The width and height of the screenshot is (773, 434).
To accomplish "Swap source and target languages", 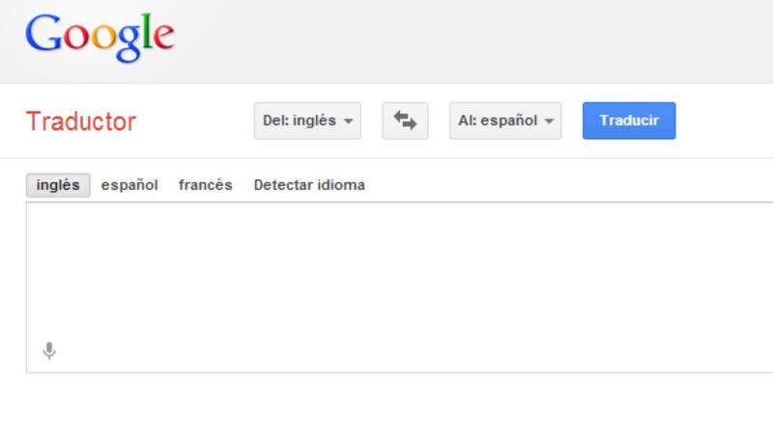I will (x=405, y=121).
